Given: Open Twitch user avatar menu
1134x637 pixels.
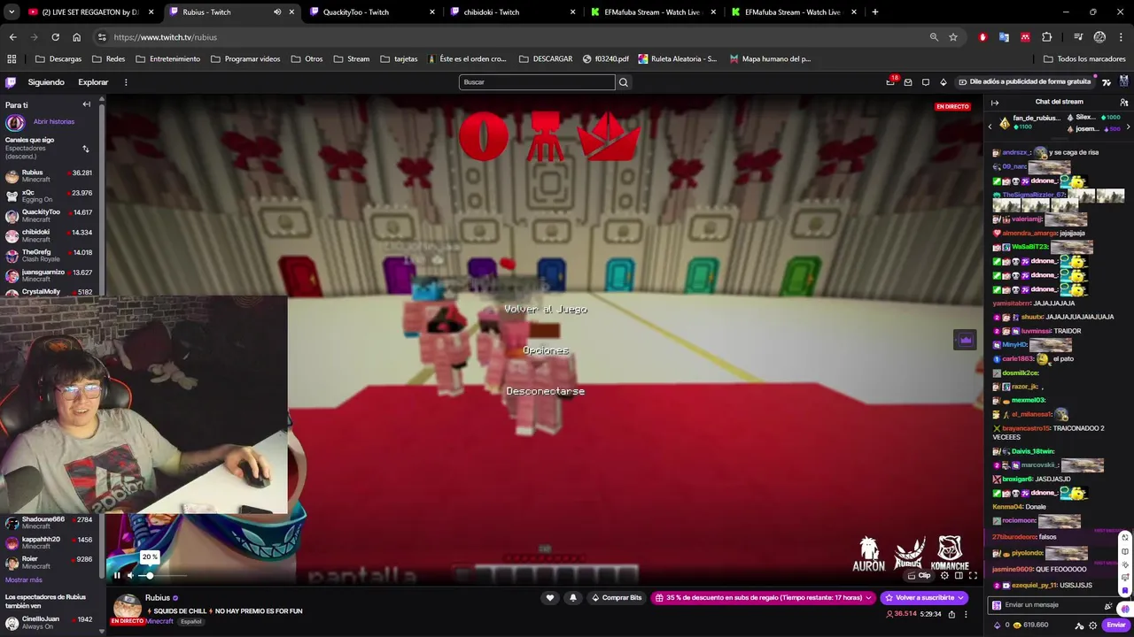Looking at the screenshot, I should pyautogui.click(x=1123, y=81).
